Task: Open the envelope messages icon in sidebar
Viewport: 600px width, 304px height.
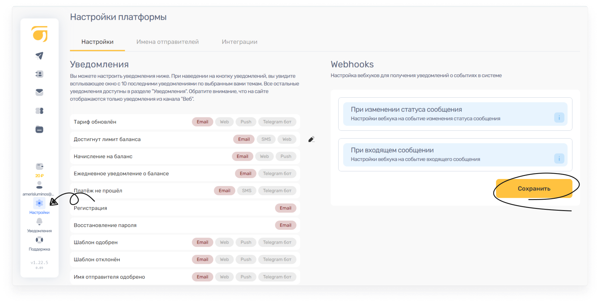Action: tap(39, 92)
